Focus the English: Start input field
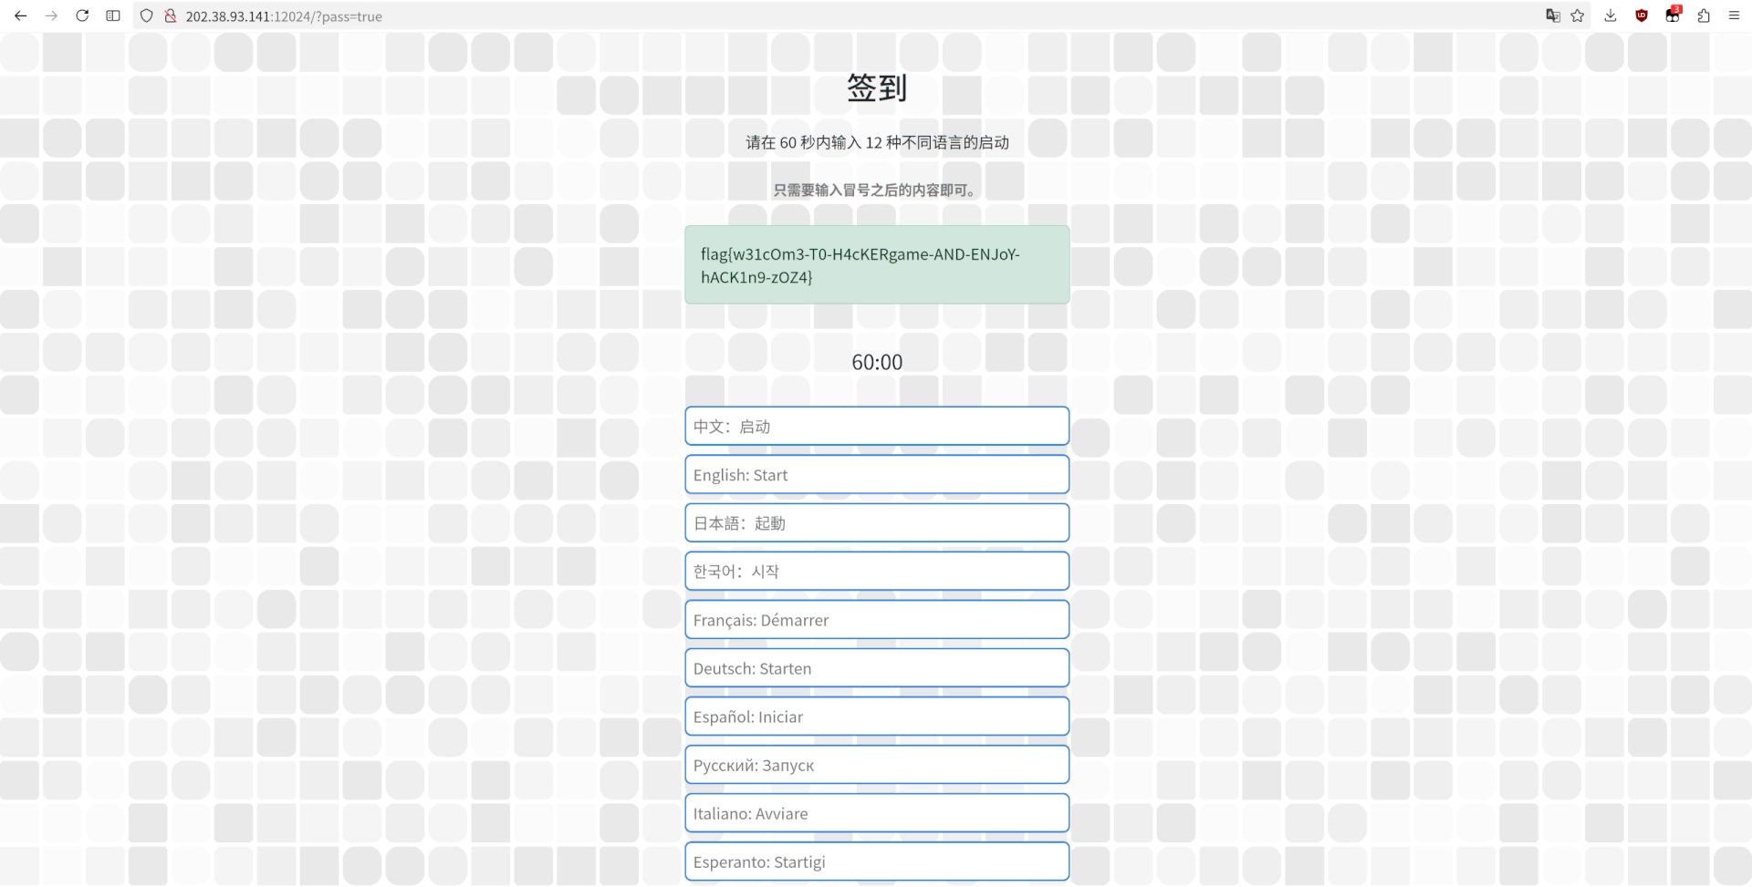The width and height of the screenshot is (1752, 887). [877, 474]
